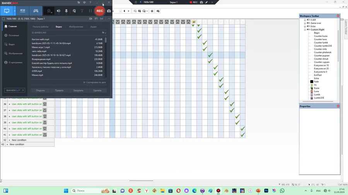The height and width of the screenshot is (195, 348).
Task: Select file Возвращение.mp4
Action: pos(41,59)
